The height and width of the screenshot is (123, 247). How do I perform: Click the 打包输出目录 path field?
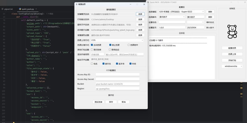pyautogui.click(x=113, y=19)
